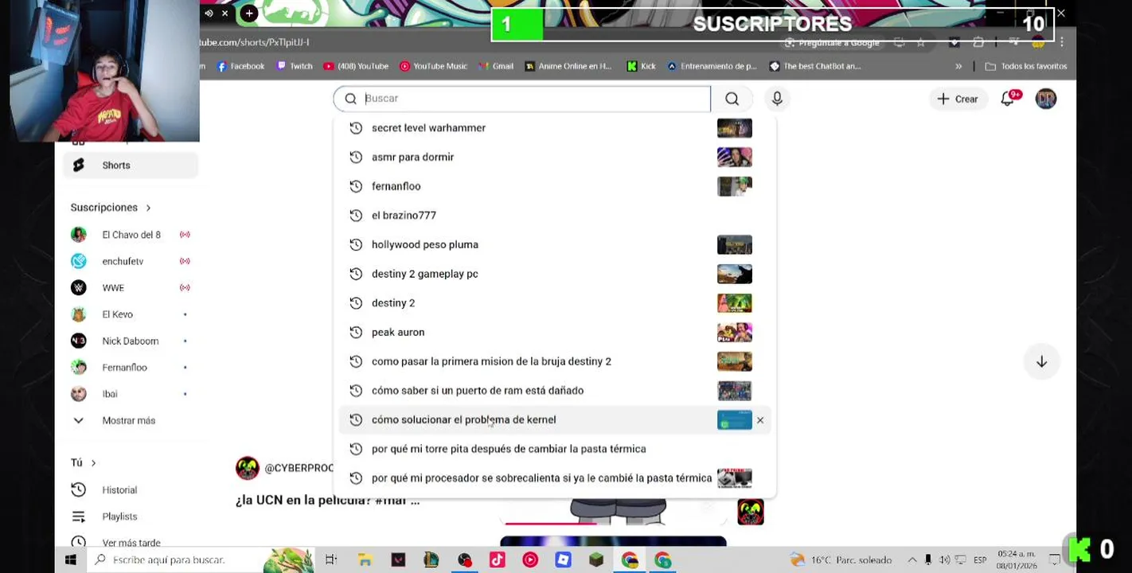Select suggestion destiny 2 gameplay pc

554,274
